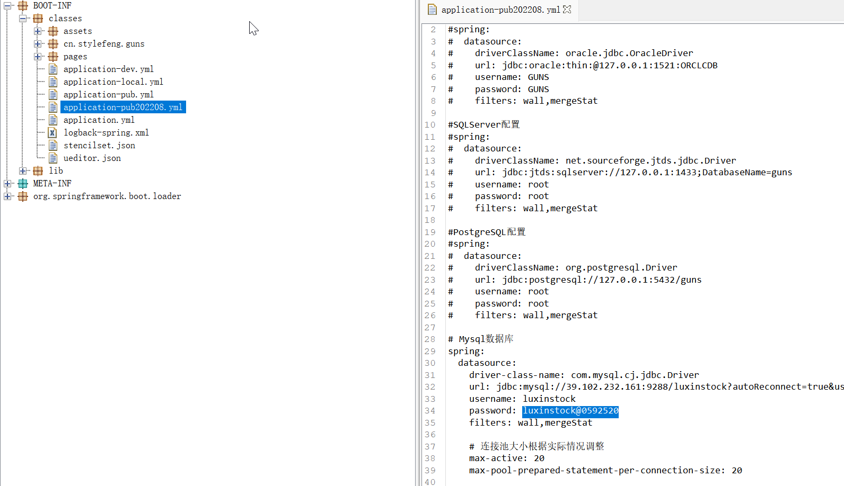Click the logback-spring.xml XML file icon

pyautogui.click(x=53, y=133)
